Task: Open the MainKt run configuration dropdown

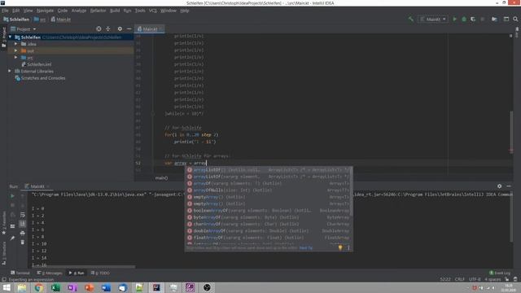Action: pyautogui.click(x=434, y=20)
